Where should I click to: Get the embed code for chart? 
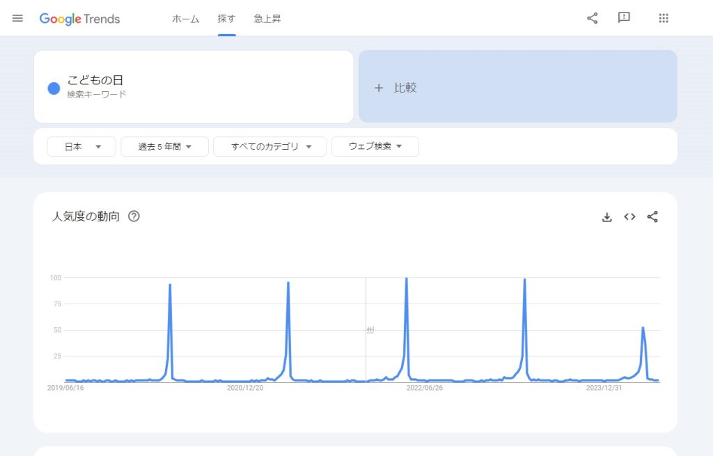click(x=629, y=217)
